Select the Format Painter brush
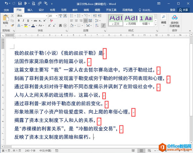 click(12, 25)
